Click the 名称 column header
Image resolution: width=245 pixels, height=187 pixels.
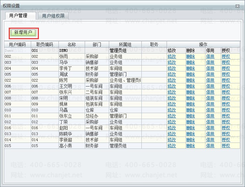(x=72, y=44)
